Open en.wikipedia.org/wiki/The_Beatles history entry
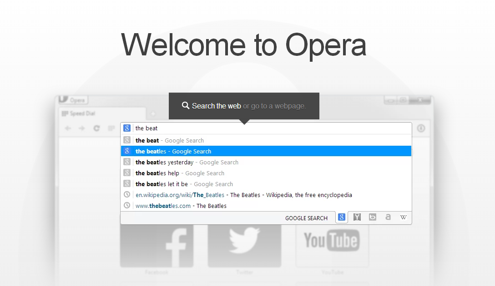 [266, 195]
